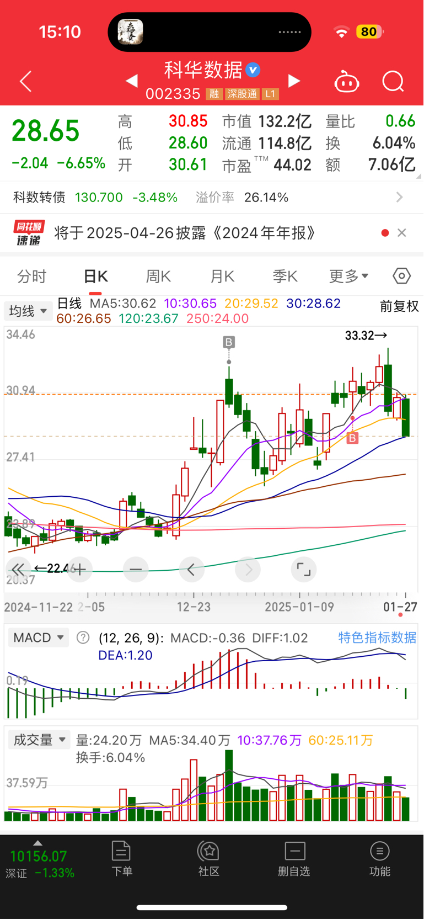Open the robot assistant icon

pyautogui.click(x=347, y=82)
